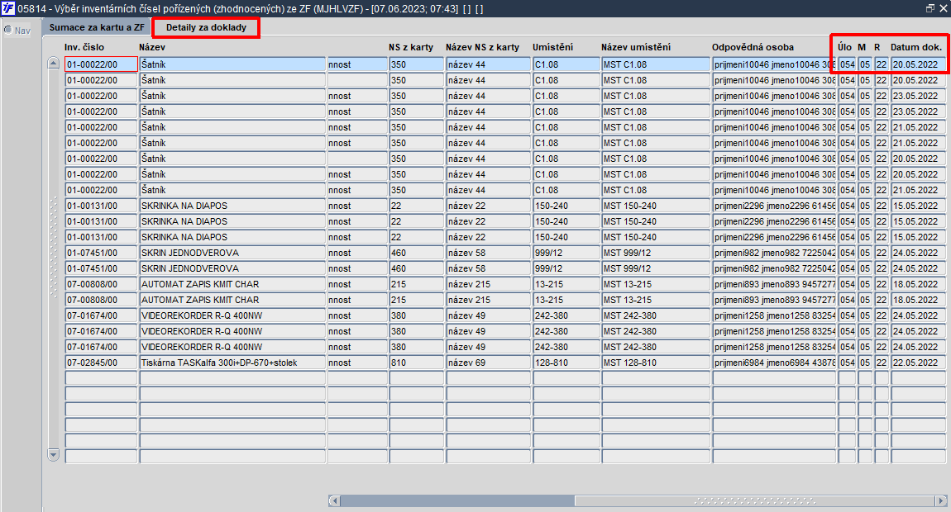Click the application icon in the title bar
The width and height of the screenshot is (951, 512).
click(x=8, y=8)
